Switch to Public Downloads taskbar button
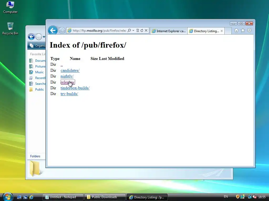 pyautogui.click(x=105, y=197)
